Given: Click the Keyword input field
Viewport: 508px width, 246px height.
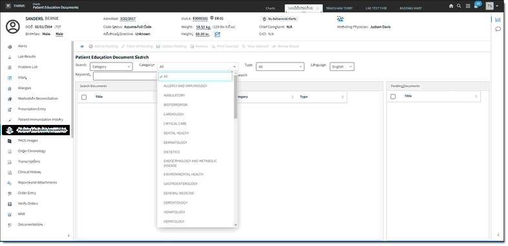Looking at the screenshot, I should 125,76.
